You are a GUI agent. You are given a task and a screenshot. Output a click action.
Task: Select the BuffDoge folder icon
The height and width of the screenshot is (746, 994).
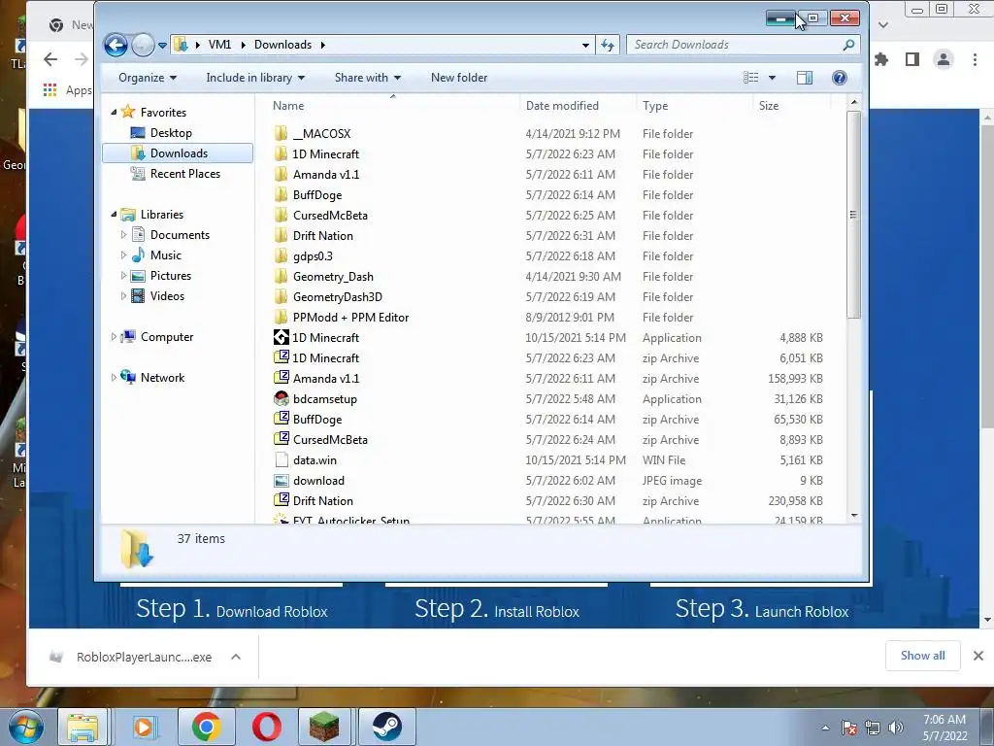tap(281, 194)
